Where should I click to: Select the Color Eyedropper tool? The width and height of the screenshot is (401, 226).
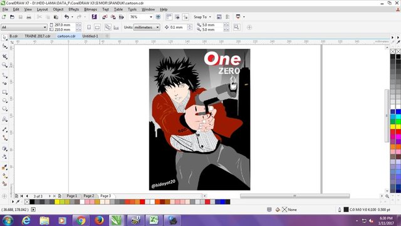coord(4,167)
